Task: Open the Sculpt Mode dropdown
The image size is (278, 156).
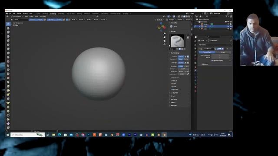Action: click(x=17, y=16)
